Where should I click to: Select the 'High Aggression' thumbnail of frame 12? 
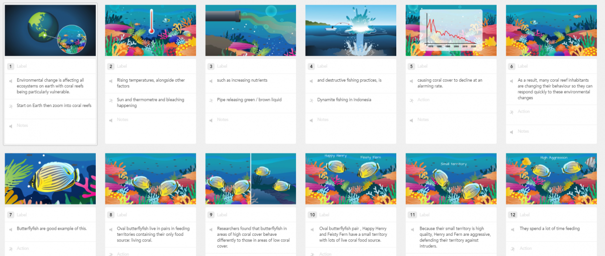(552, 179)
